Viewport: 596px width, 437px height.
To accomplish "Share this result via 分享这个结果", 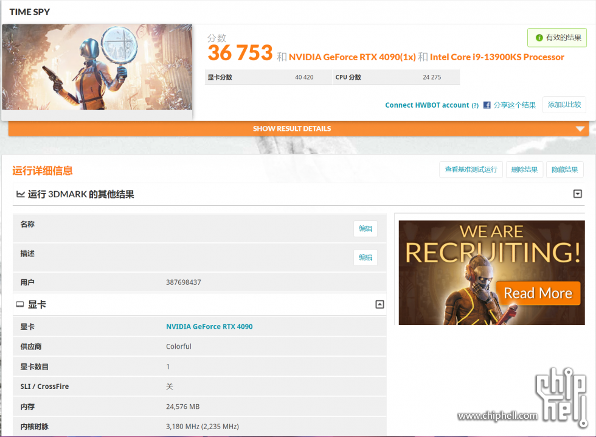I will (x=515, y=105).
